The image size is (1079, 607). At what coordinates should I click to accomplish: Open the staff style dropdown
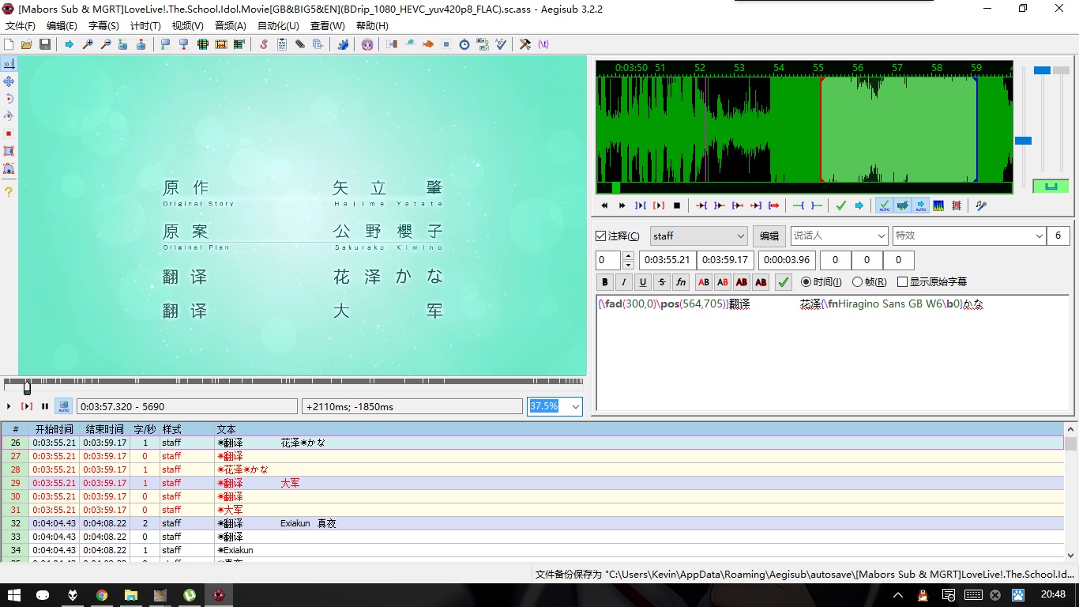tap(699, 236)
